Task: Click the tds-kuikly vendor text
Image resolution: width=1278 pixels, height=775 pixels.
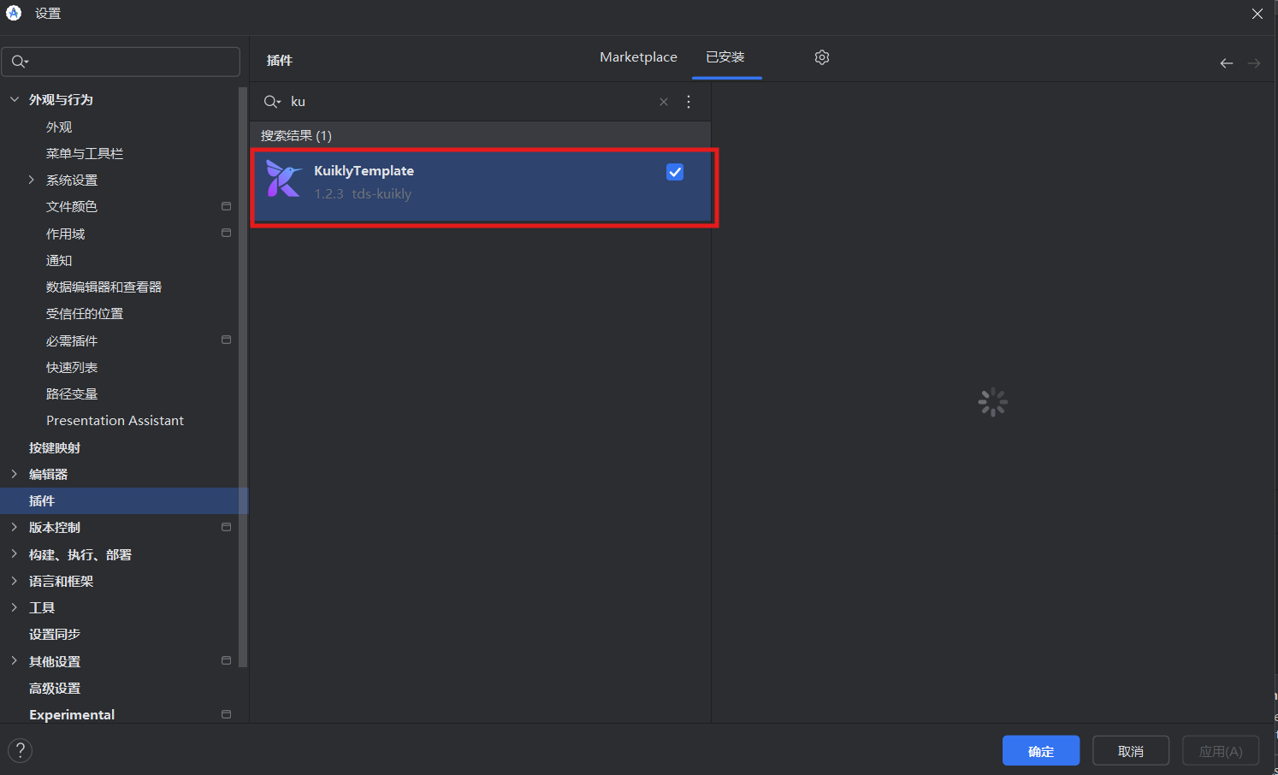Action: (x=382, y=194)
